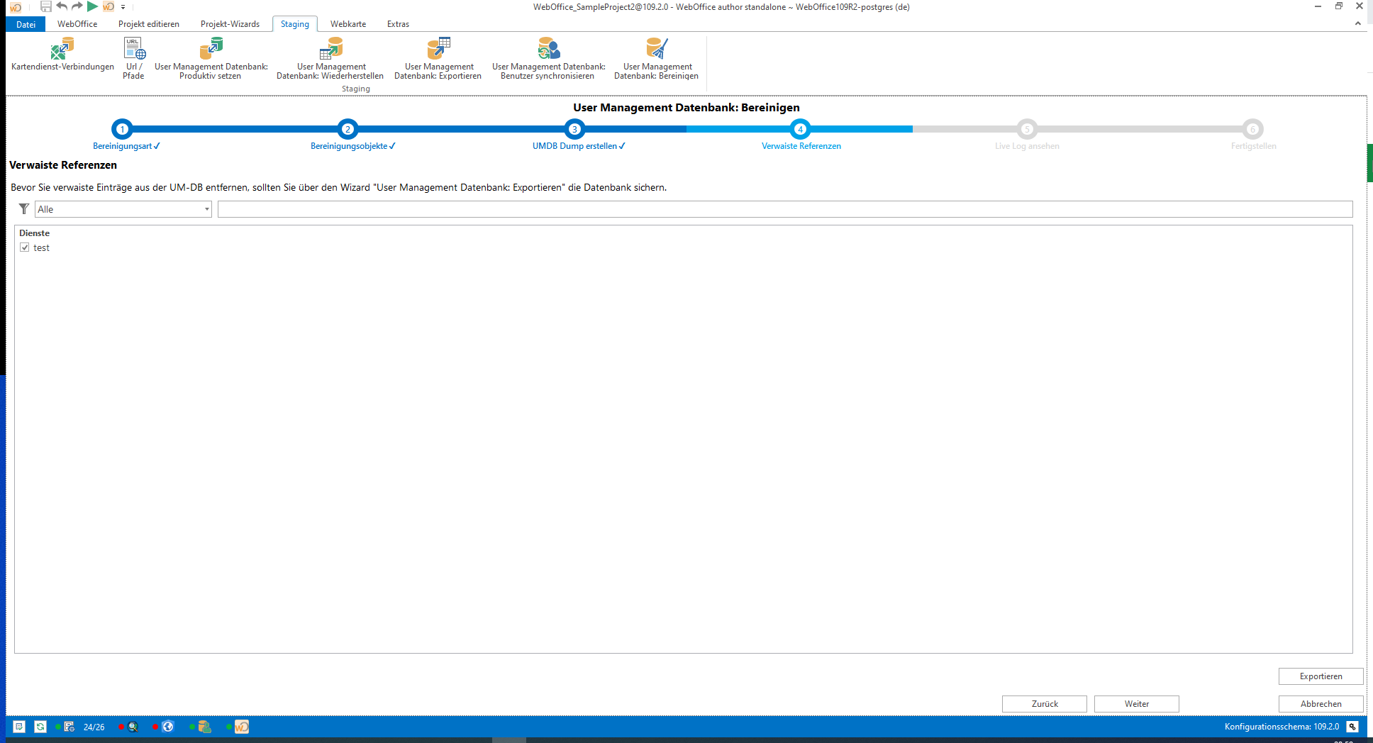Click the Exportieren button
The image size is (1373, 743).
(1321, 676)
